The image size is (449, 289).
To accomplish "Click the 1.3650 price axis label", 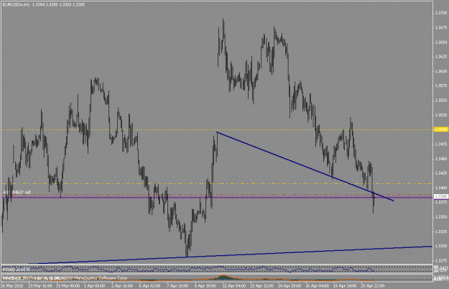I will click(x=440, y=42).
